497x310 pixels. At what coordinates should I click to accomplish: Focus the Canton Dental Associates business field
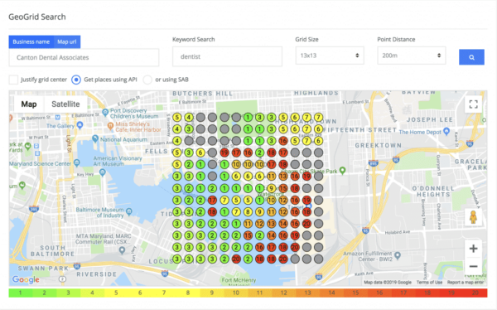tap(84, 57)
